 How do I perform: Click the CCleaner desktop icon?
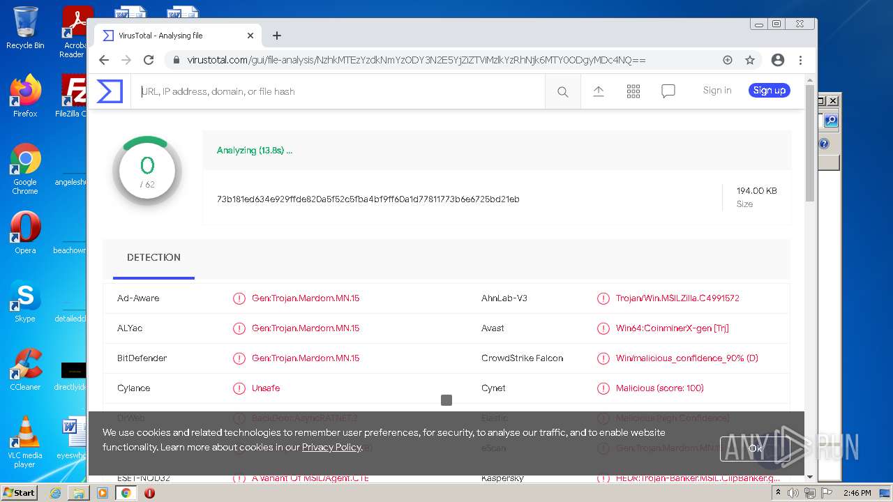coord(25,369)
